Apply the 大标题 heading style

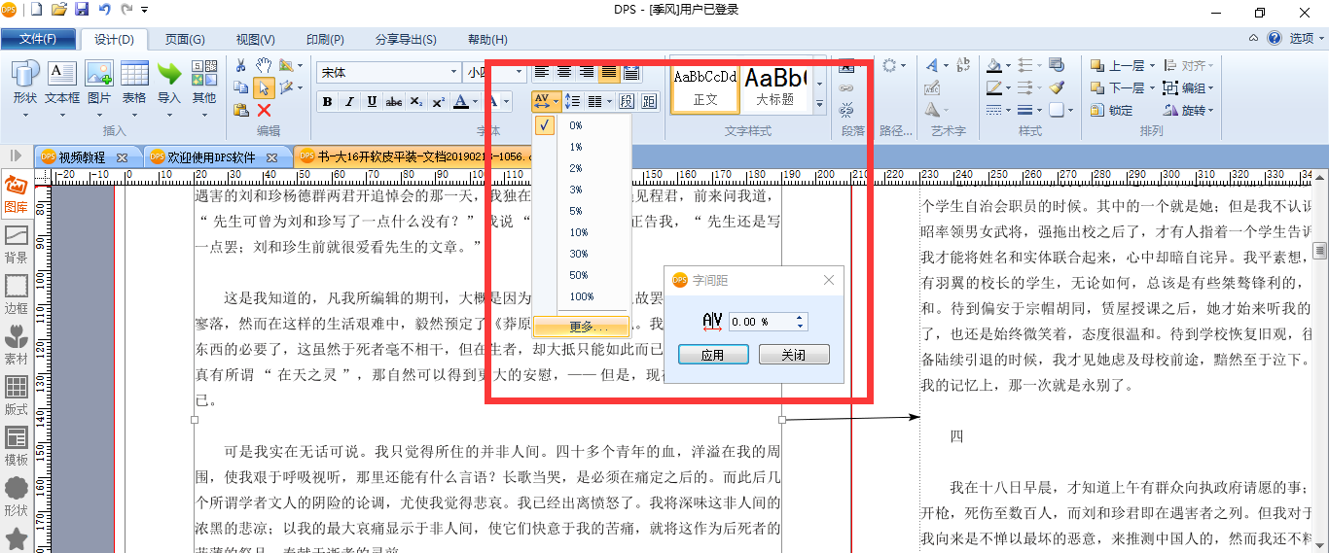(774, 87)
